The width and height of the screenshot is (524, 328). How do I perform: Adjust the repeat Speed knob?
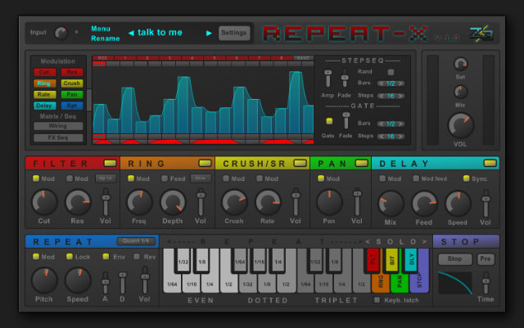pos(78,281)
